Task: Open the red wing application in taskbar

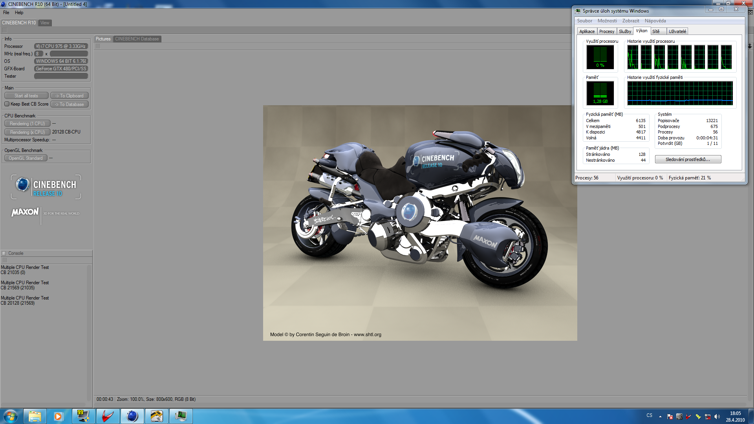Action: coord(108,416)
